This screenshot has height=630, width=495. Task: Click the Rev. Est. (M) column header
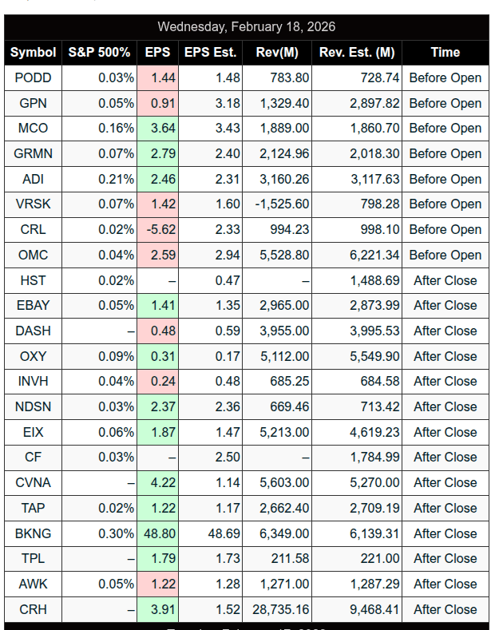[x=357, y=52]
